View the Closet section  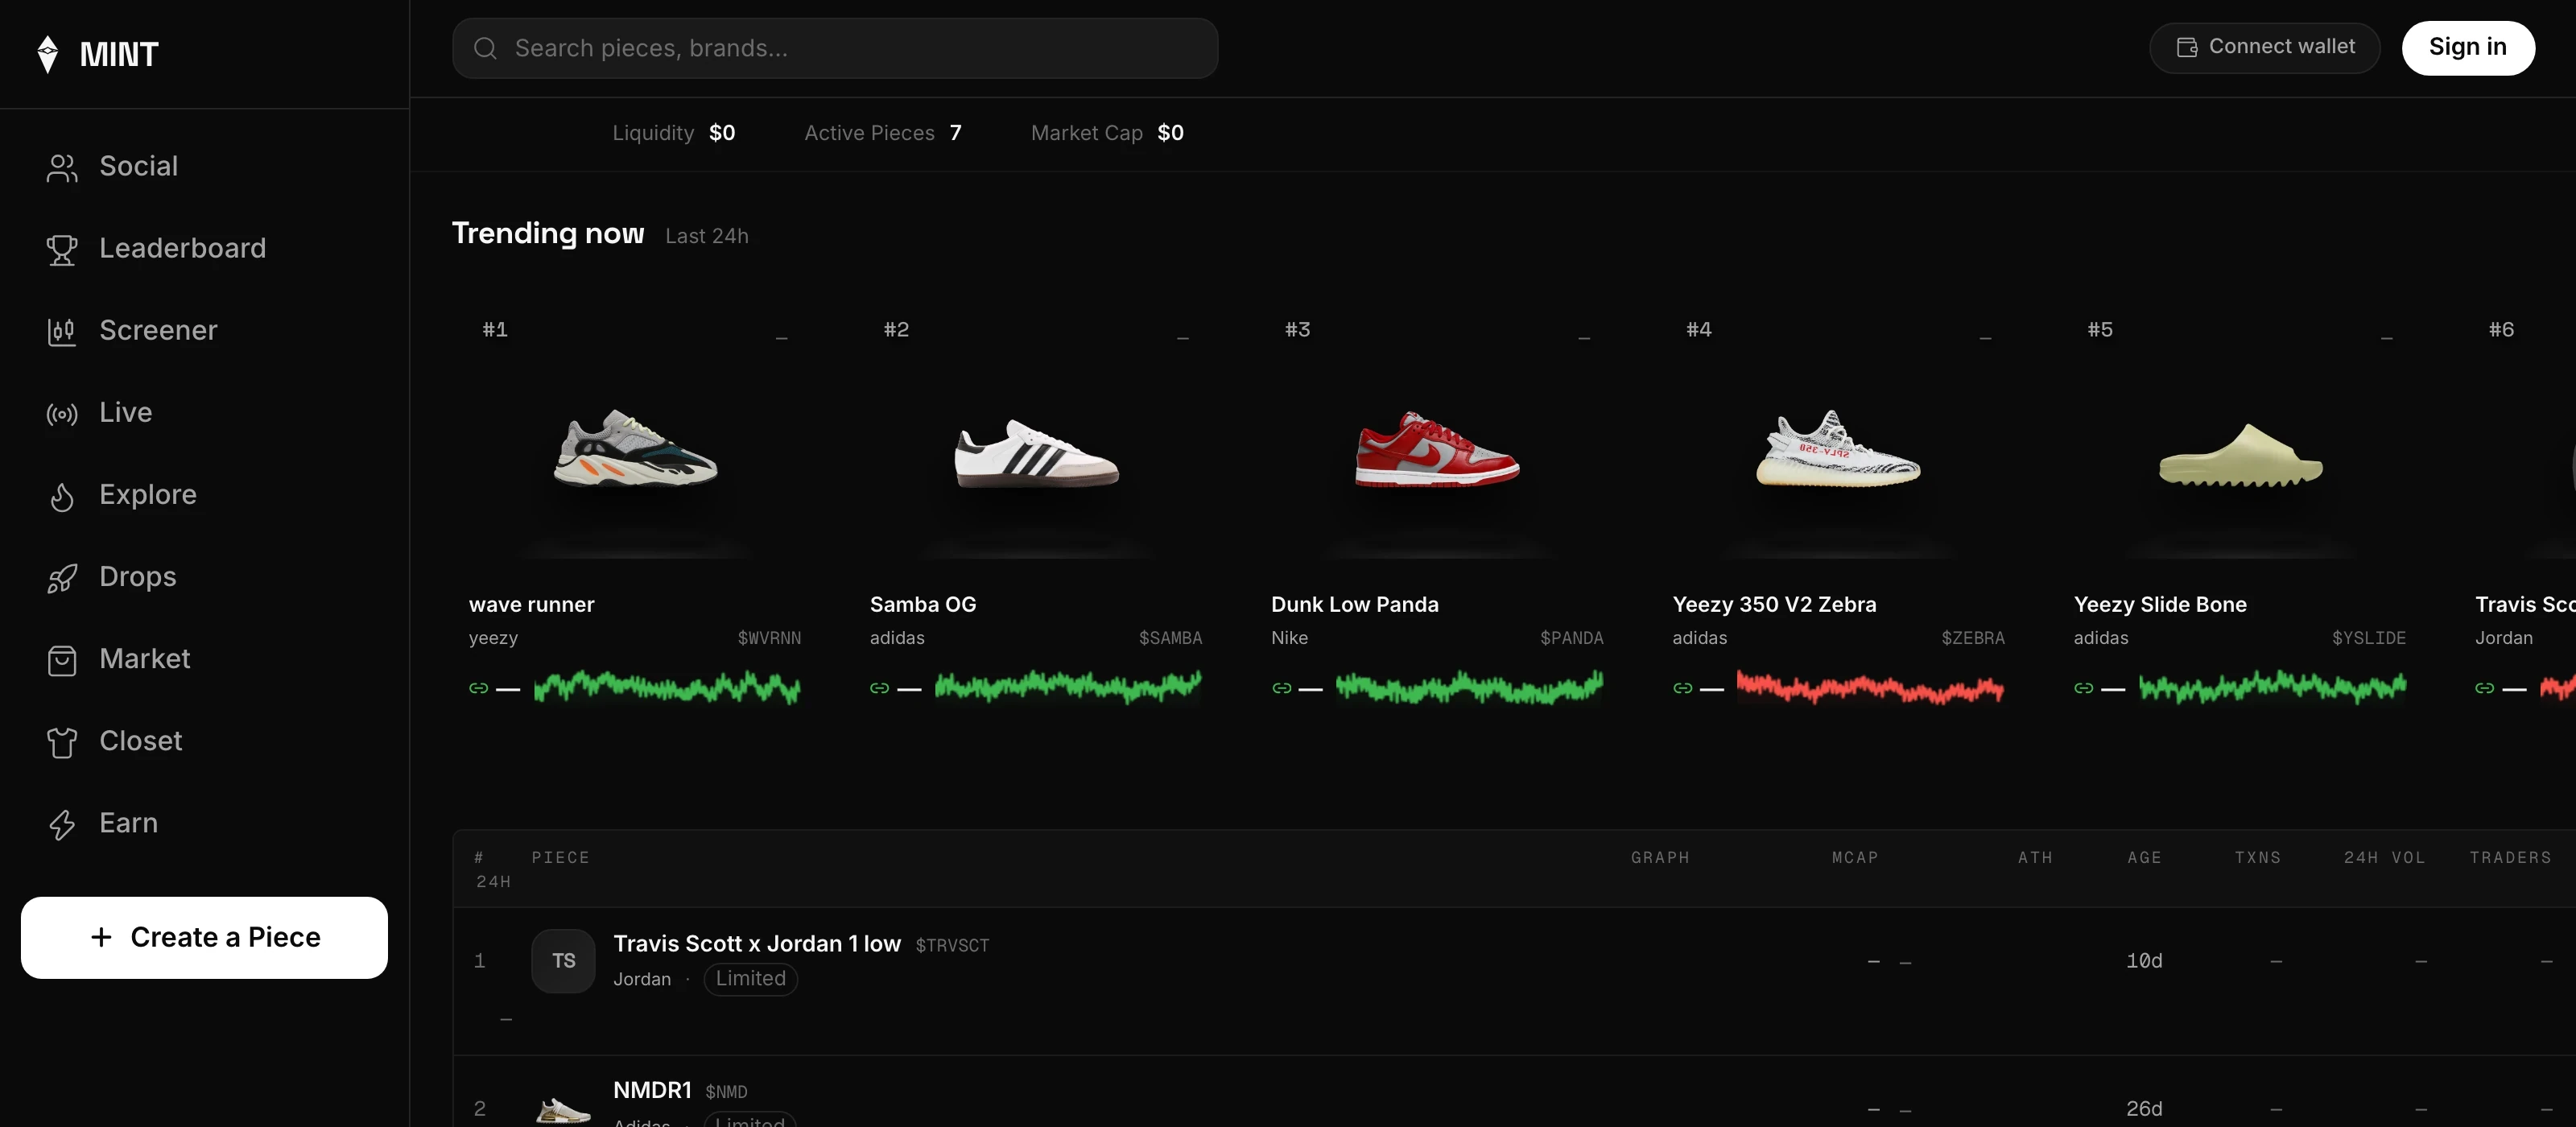click(140, 740)
